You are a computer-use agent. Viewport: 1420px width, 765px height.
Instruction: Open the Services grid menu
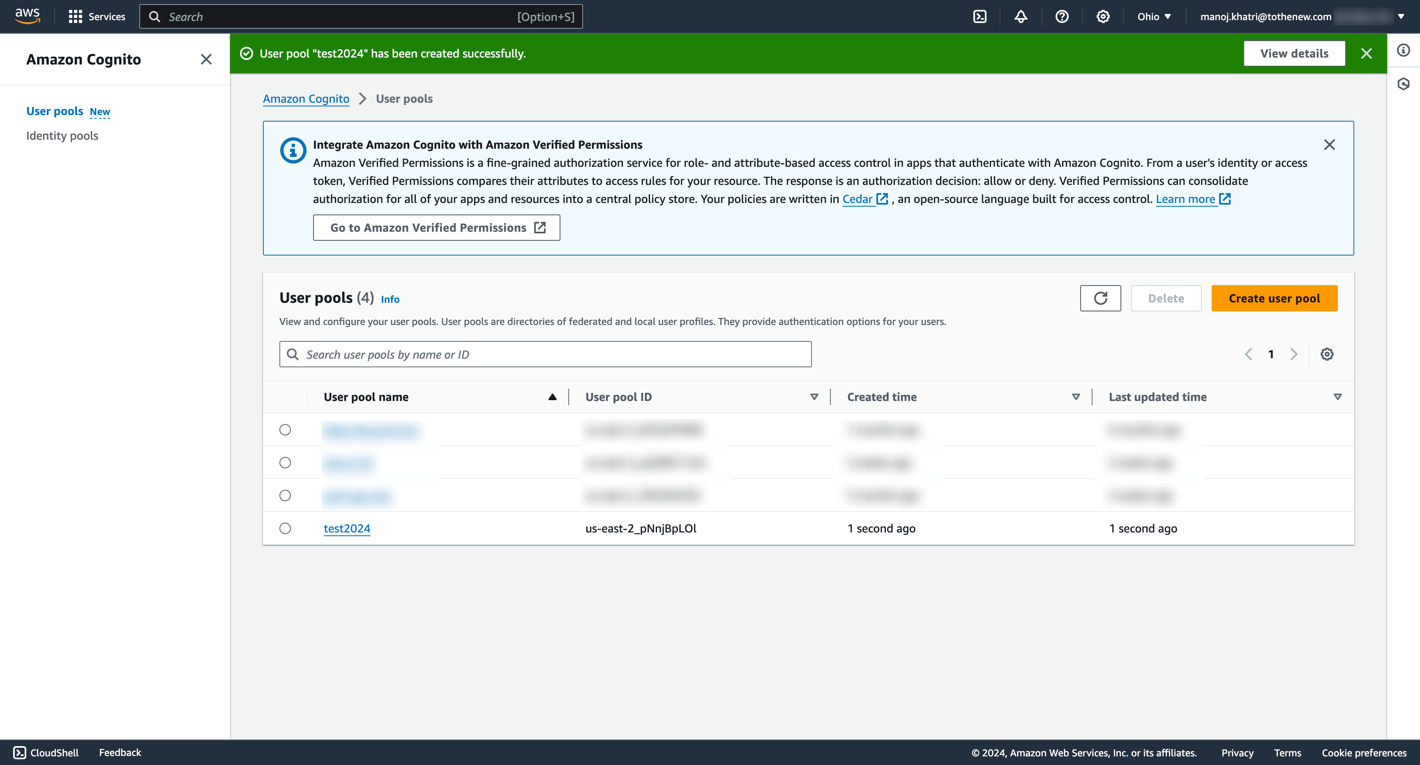pyautogui.click(x=97, y=16)
